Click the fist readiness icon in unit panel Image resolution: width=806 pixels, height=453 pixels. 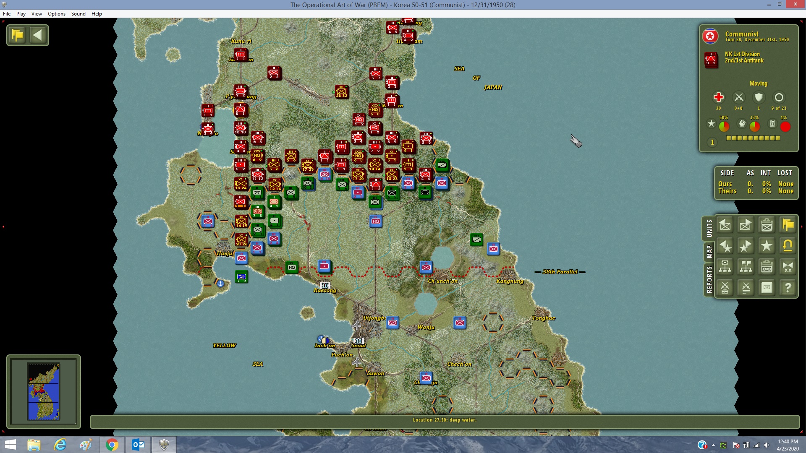[x=742, y=124]
